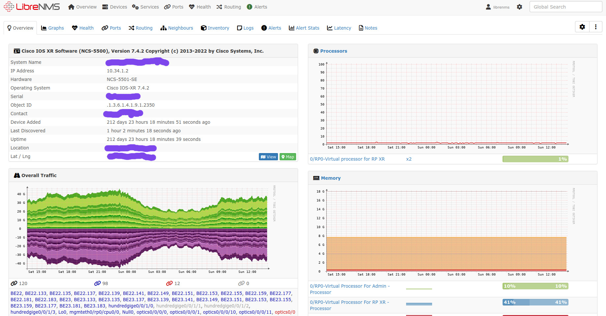Image resolution: width=606 pixels, height=316 pixels.
Task: Open Routing from the top navigation
Action: [x=228, y=7]
